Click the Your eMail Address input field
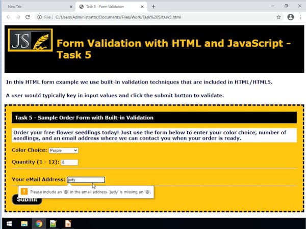The height and width of the screenshot is (229, 306). (86, 180)
